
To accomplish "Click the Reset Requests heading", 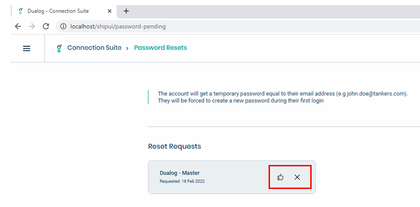I will pyautogui.click(x=175, y=146).
